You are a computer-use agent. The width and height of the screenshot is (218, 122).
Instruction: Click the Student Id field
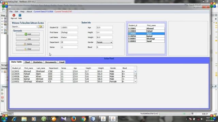(69, 27)
